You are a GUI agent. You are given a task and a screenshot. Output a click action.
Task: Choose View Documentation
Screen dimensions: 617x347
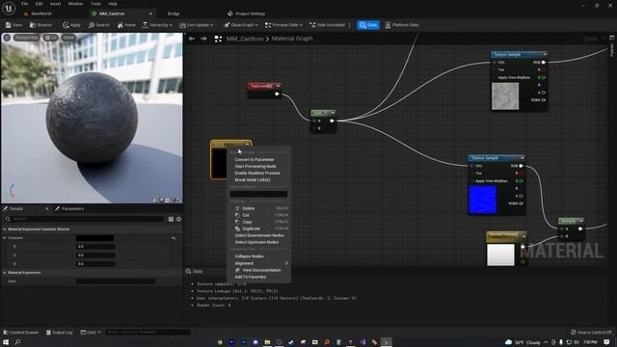(x=259, y=270)
